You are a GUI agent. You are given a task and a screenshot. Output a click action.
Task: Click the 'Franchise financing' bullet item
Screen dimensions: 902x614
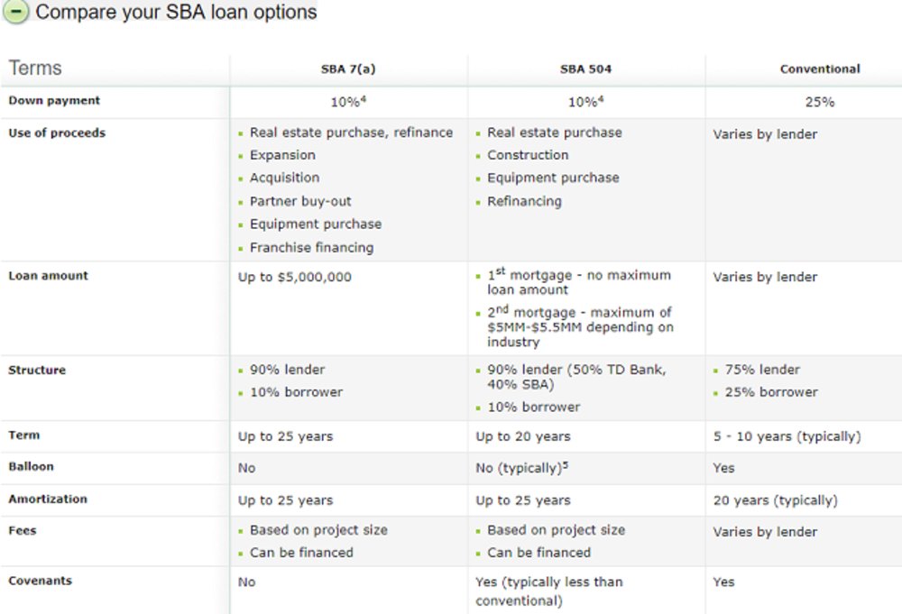click(311, 247)
